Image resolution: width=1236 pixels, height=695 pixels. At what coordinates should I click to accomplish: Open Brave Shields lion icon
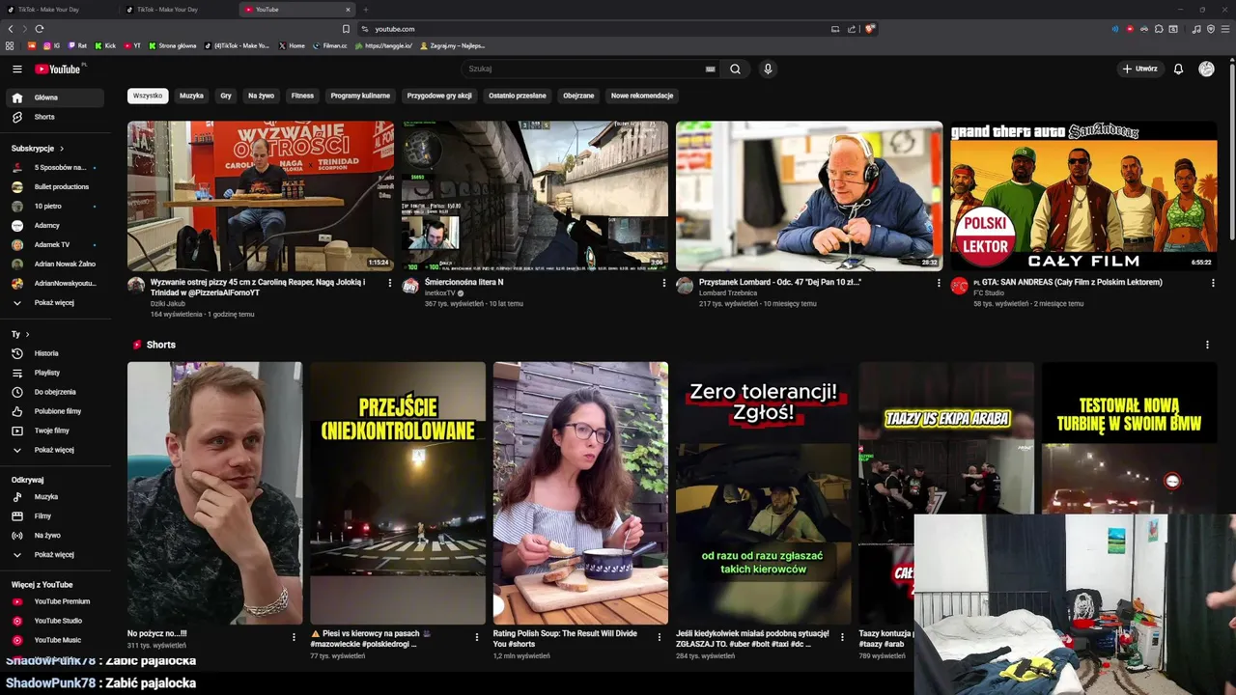point(869,29)
